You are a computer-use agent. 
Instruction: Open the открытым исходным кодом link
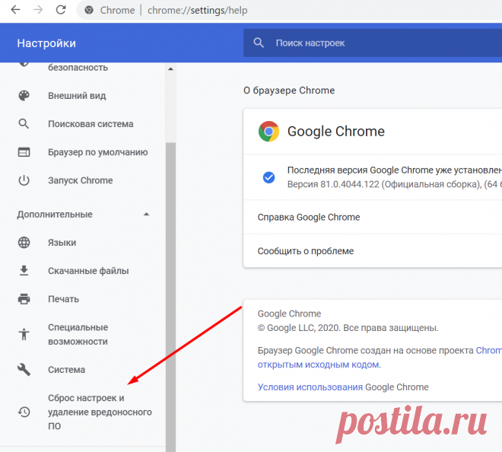coord(319,364)
